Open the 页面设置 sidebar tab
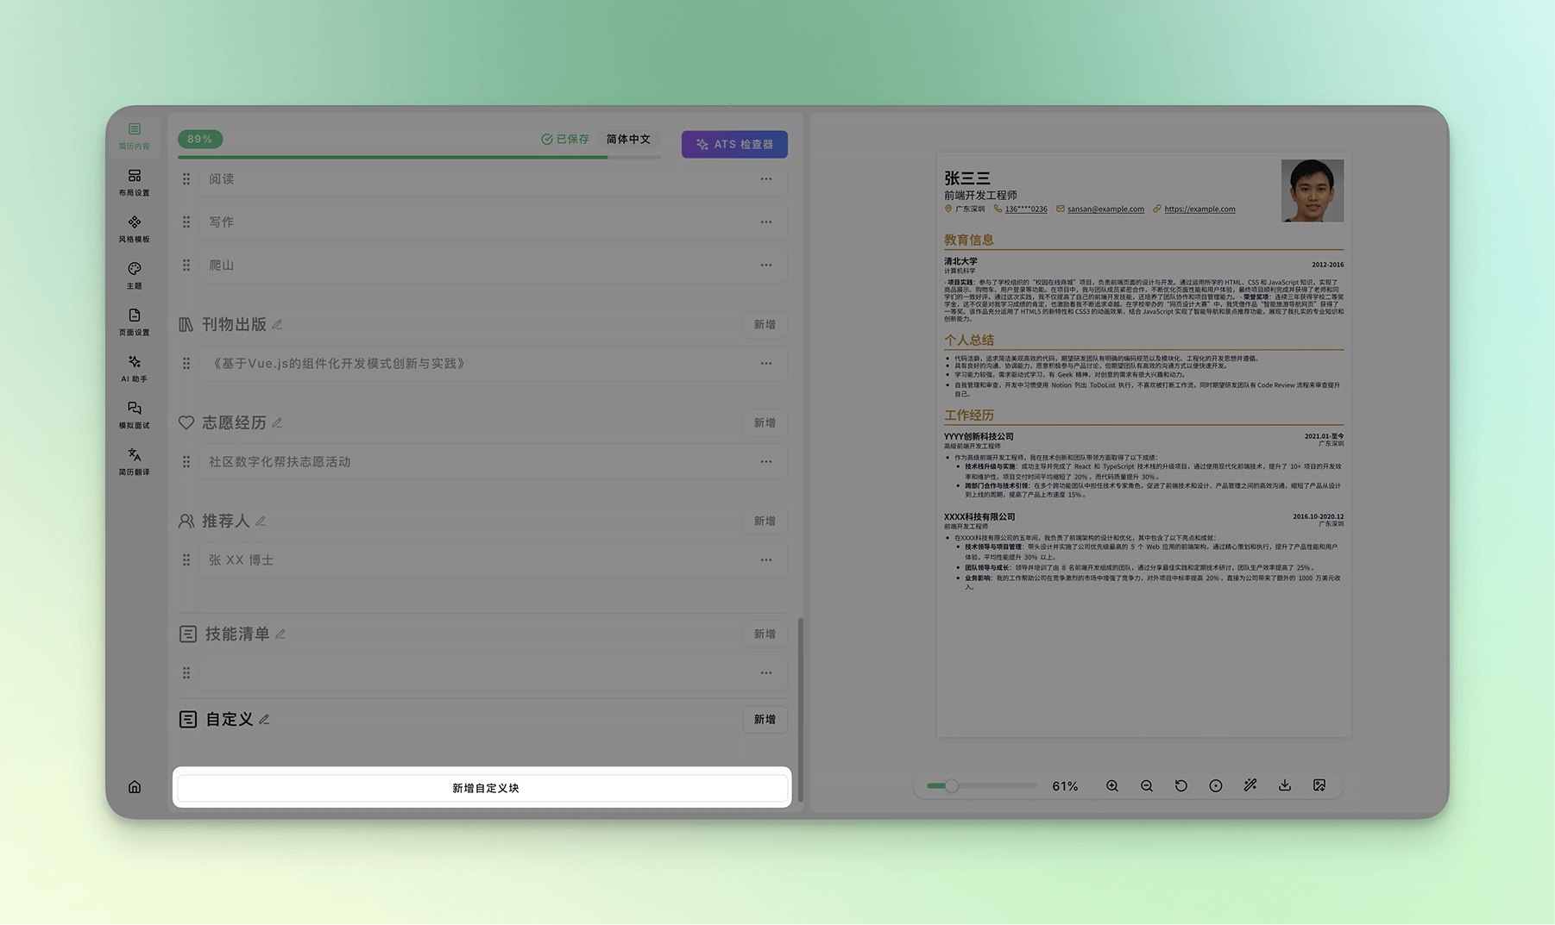Viewport: 1555px width, 925px height. tap(134, 322)
